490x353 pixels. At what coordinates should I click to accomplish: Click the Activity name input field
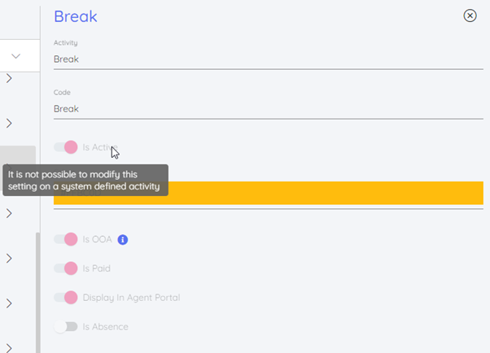[x=268, y=59]
